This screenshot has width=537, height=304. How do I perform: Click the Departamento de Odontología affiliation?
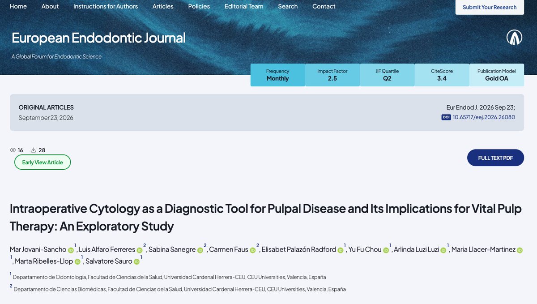tap(169, 277)
